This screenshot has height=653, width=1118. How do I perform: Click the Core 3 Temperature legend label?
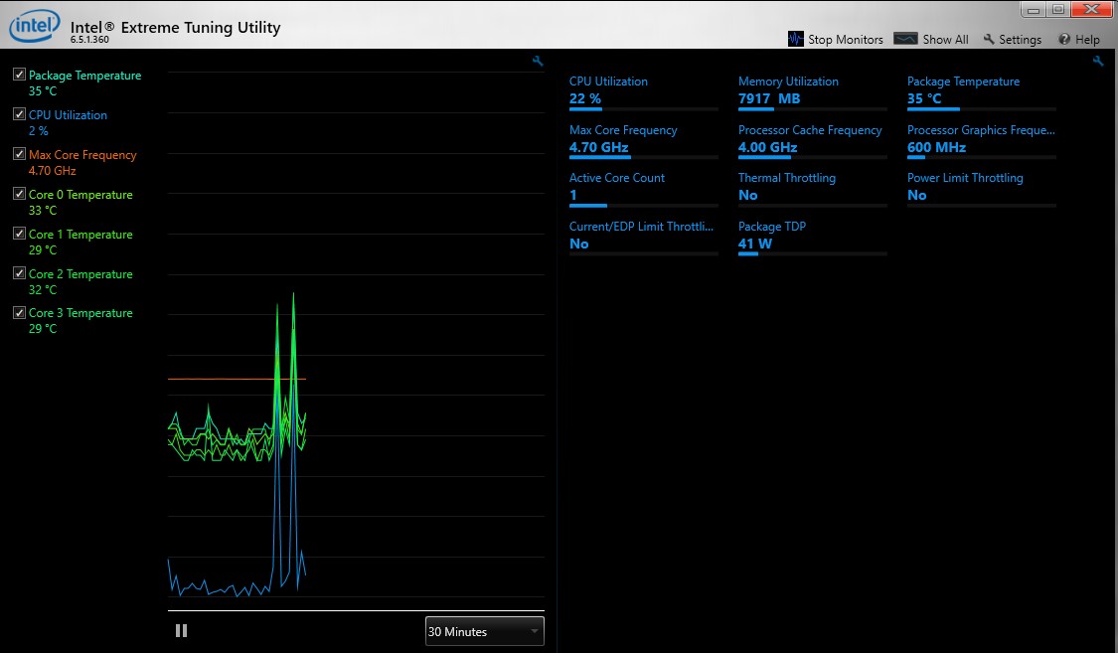(x=80, y=313)
